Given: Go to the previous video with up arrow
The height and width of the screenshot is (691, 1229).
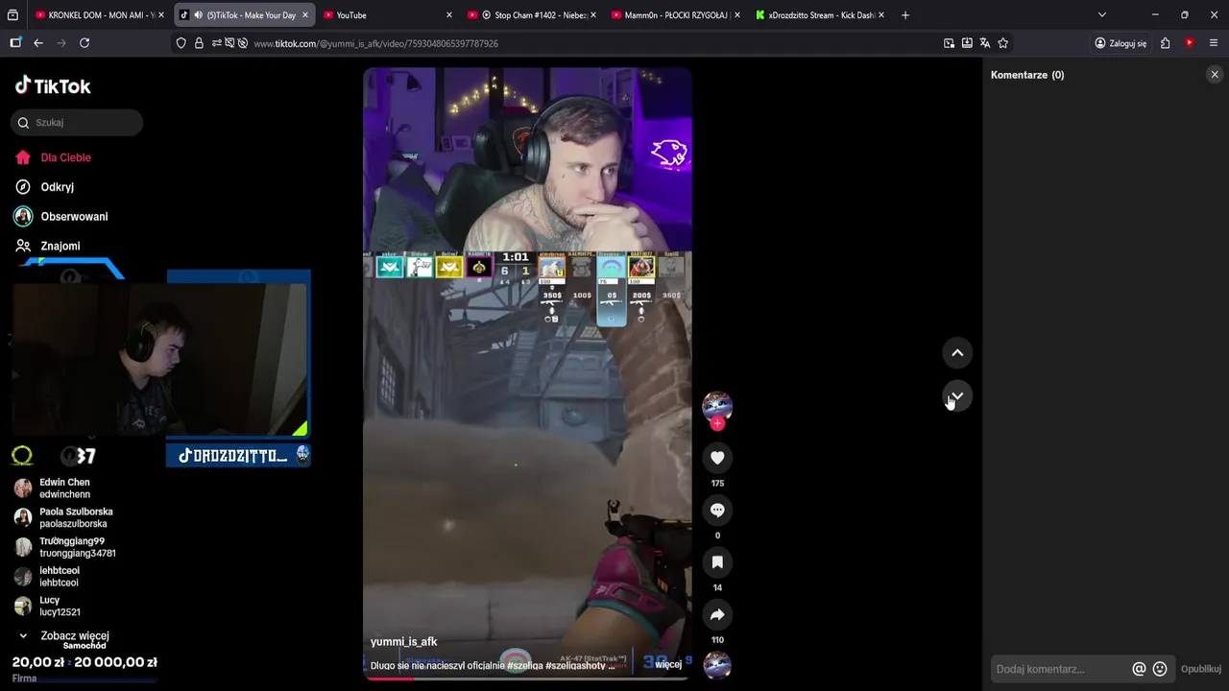Looking at the screenshot, I should pyautogui.click(x=957, y=353).
